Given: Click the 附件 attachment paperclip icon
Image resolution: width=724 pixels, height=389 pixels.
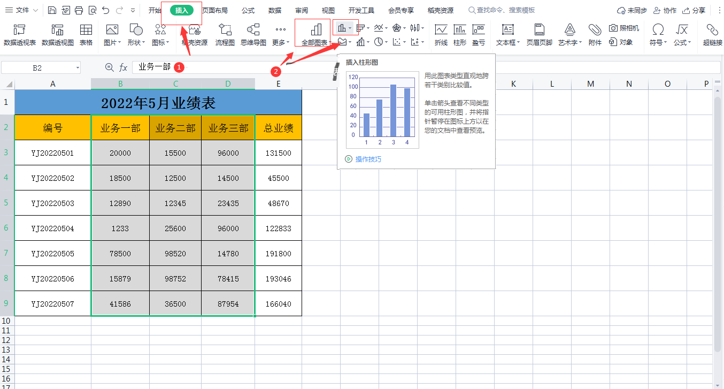Looking at the screenshot, I should [595, 35].
